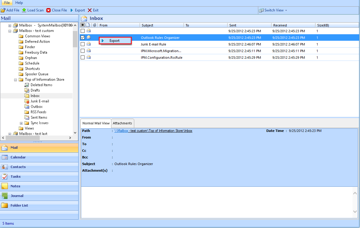Toggle the select-all checkbox in header
The width and height of the screenshot is (360, 228).
[x=83, y=25]
